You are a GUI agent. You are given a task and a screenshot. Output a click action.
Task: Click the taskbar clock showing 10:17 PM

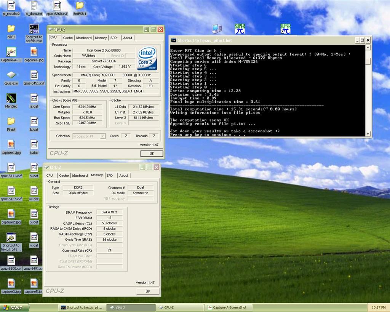coord(379,307)
